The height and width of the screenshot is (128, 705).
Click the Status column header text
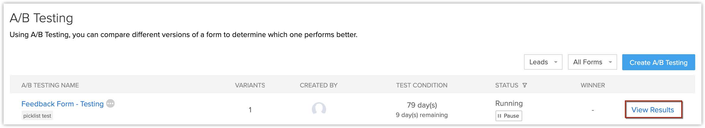tap(506, 85)
